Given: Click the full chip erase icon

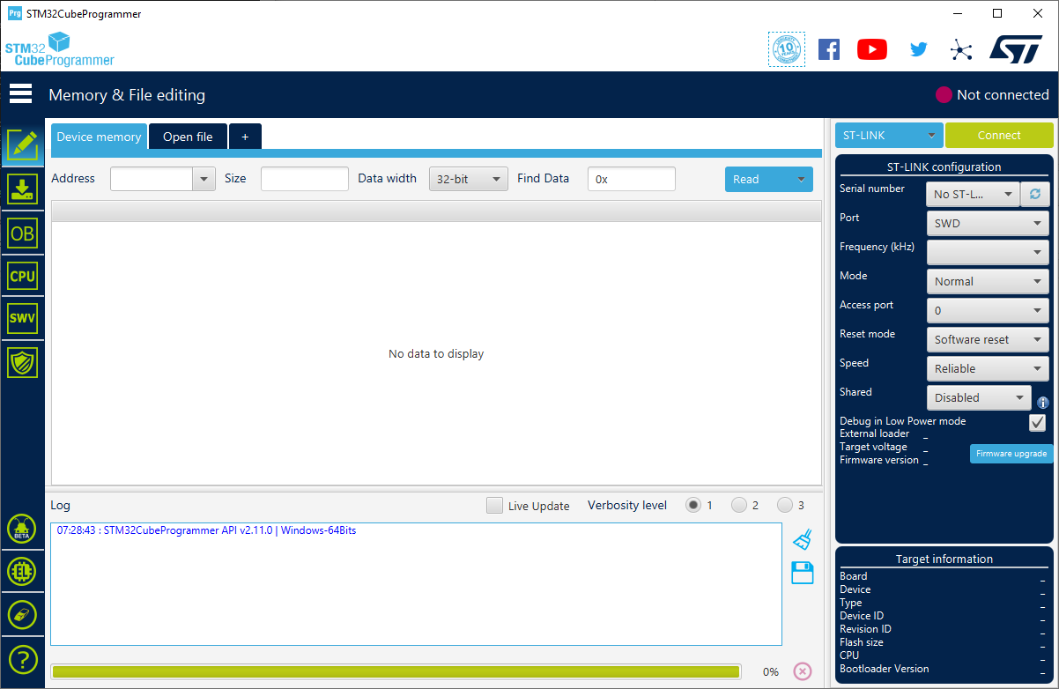Looking at the screenshot, I should pyautogui.click(x=22, y=615).
